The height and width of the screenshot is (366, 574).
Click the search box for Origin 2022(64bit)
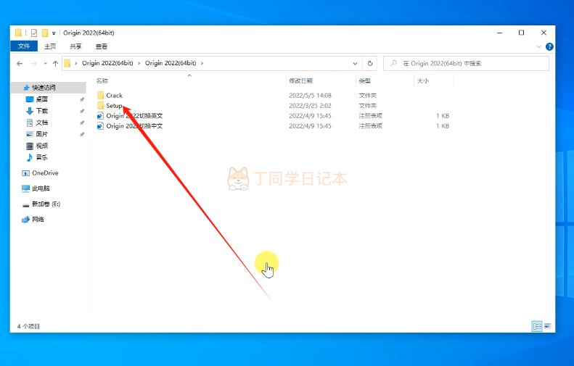point(466,63)
